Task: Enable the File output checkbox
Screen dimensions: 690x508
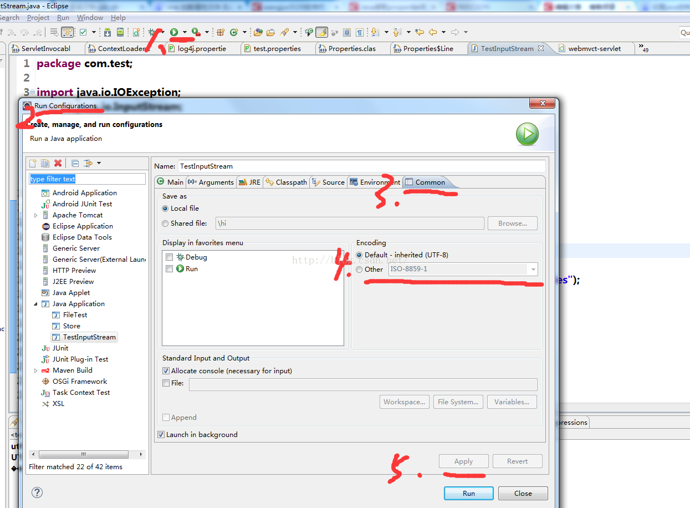Action: coord(166,383)
